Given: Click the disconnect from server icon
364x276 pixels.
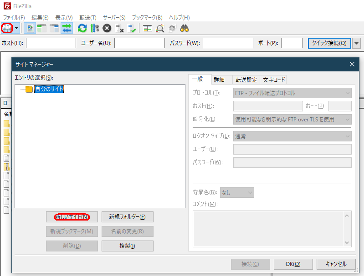Looking at the screenshot, I should pos(119,28).
